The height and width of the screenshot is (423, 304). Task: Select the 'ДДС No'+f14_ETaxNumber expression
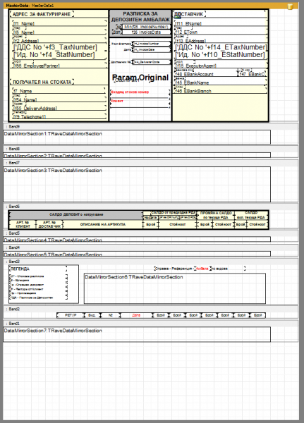pyautogui.click(x=221, y=47)
